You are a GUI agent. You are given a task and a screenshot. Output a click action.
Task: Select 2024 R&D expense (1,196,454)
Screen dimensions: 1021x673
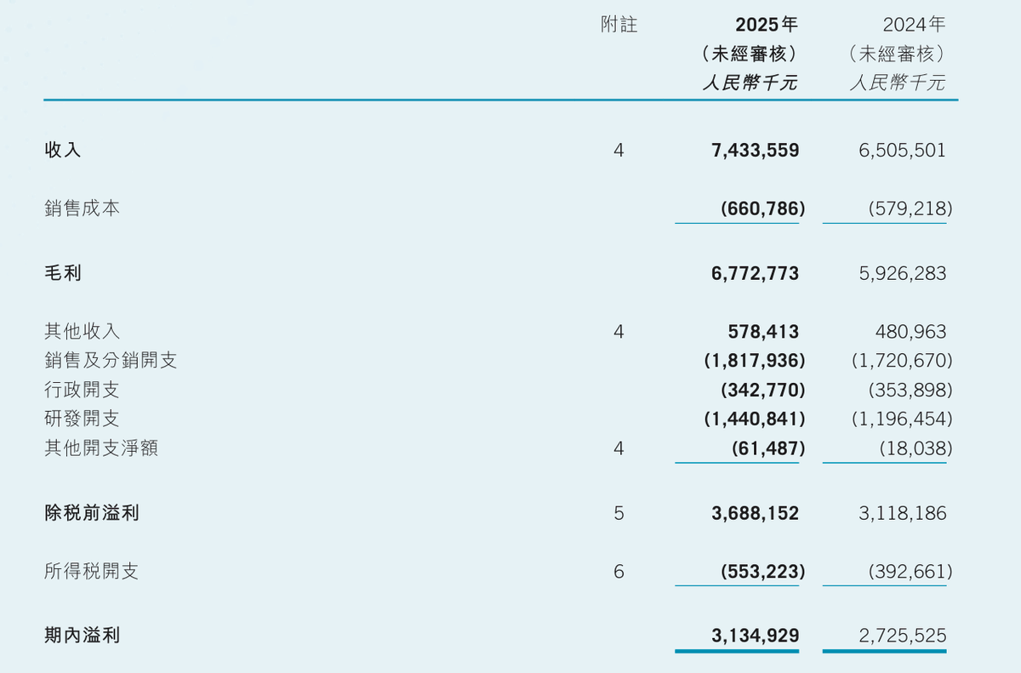coord(902,419)
